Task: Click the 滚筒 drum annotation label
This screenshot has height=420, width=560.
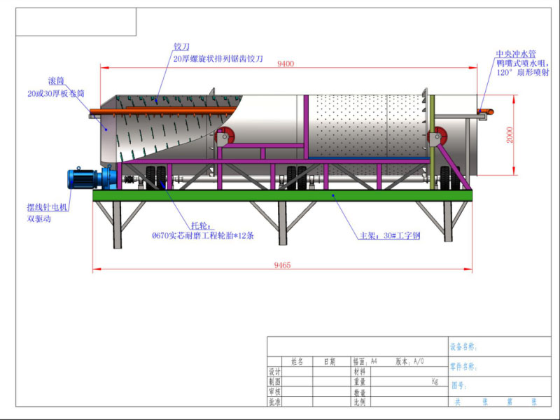Action: point(35,81)
